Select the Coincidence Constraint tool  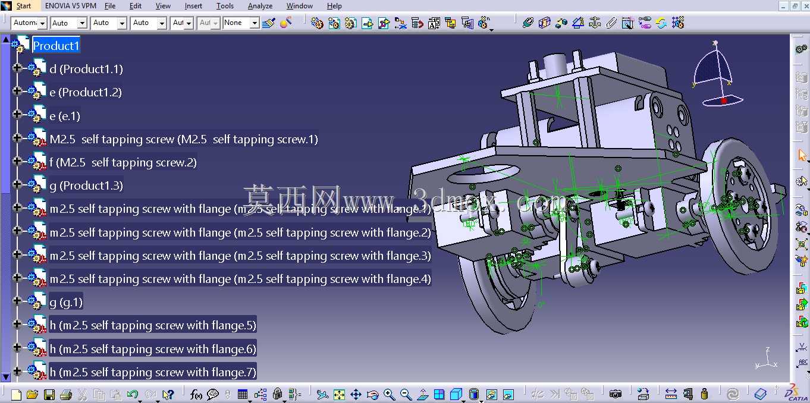[x=528, y=23]
